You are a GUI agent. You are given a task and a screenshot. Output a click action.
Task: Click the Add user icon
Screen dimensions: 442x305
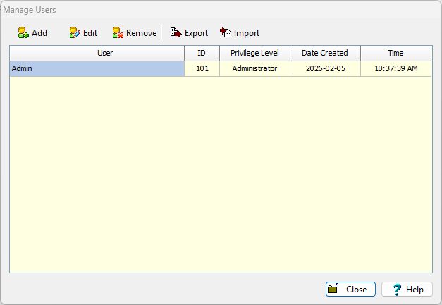pyautogui.click(x=23, y=32)
